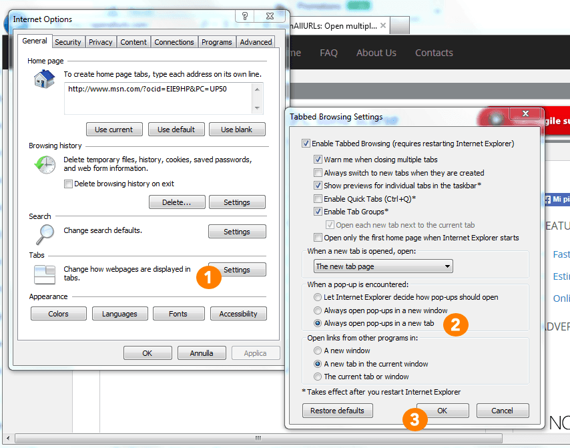Open Contacts link in webpage navigation
This screenshot has width=570, height=448.
point(434,53)
